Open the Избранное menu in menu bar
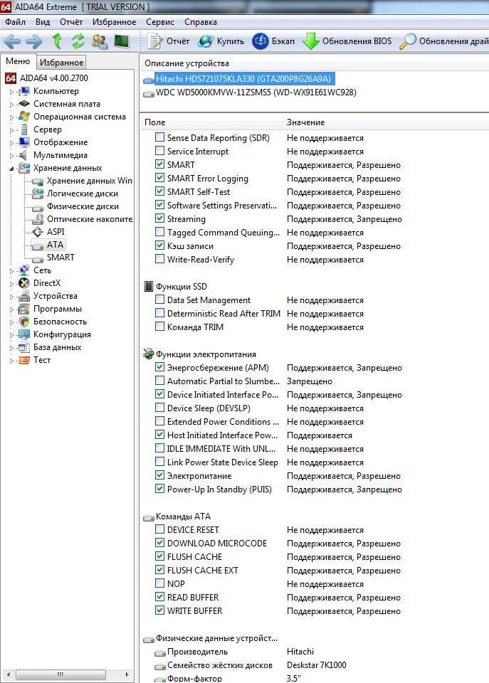The width and height of the screenshot is (489, 683). tap(114, 22)
